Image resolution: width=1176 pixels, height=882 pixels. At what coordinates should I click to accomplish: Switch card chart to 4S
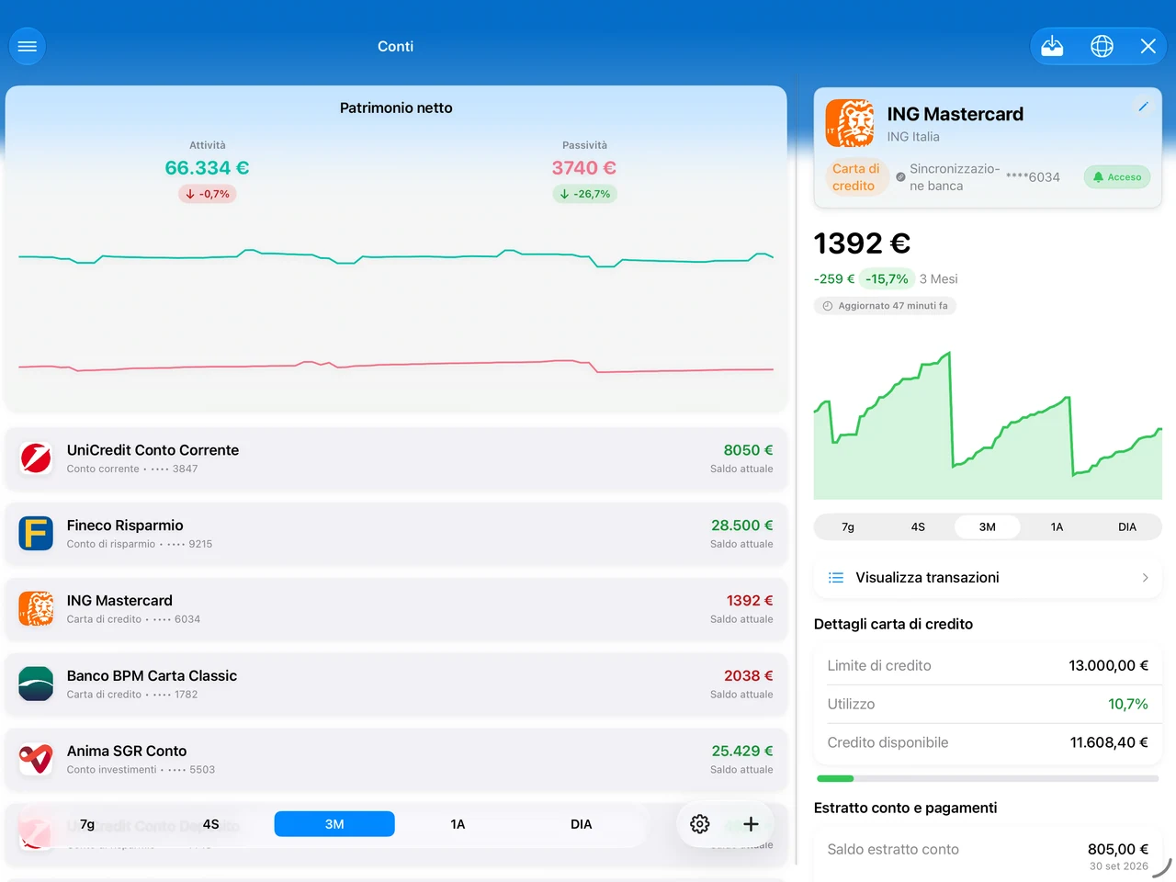tap(918, 526)
